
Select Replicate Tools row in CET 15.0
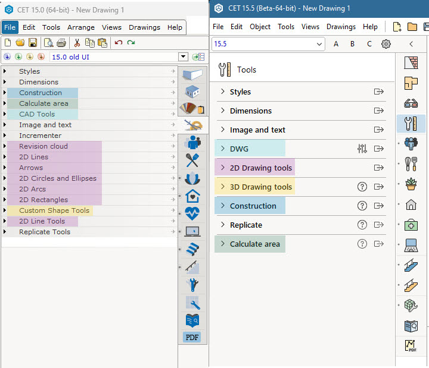[x=89, y=232]
